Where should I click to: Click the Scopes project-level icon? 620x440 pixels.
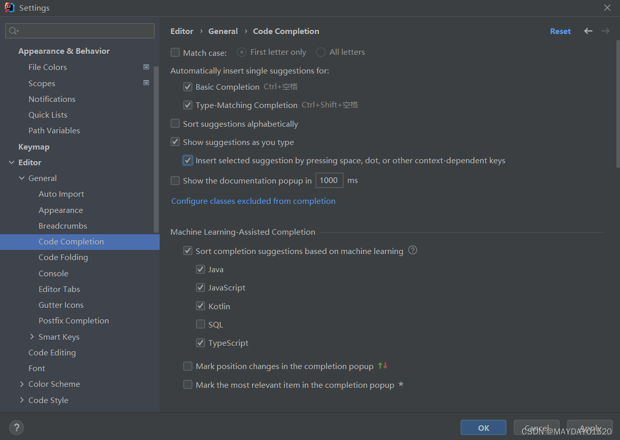[x=146, y=83]
